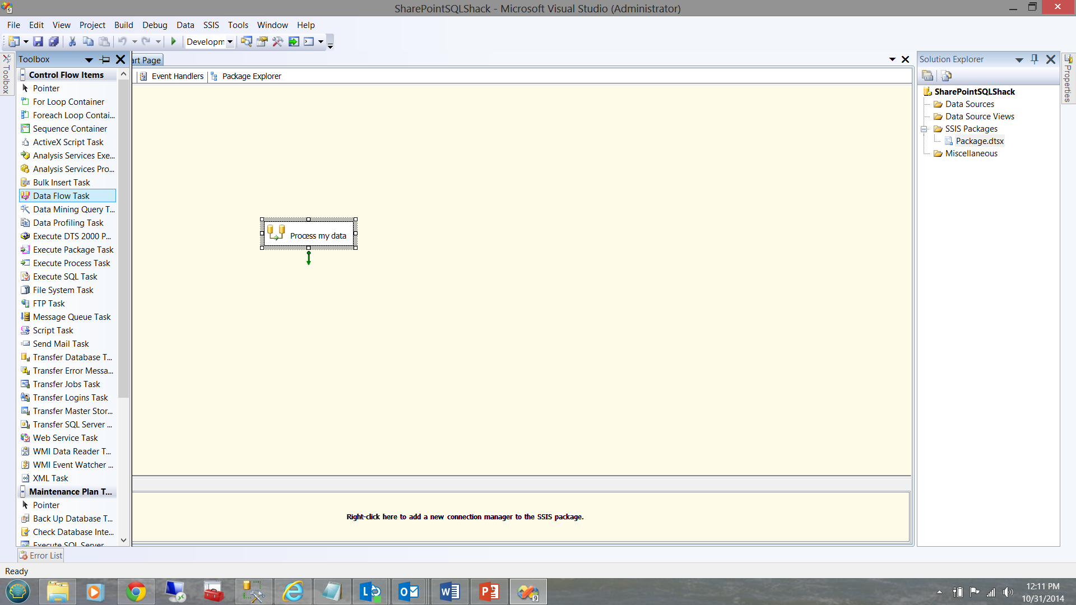Image resolution: width=1076 pixels, height=605 pixels.
Task: Select the FTP Task toolbox item
Action: (49, 304)
